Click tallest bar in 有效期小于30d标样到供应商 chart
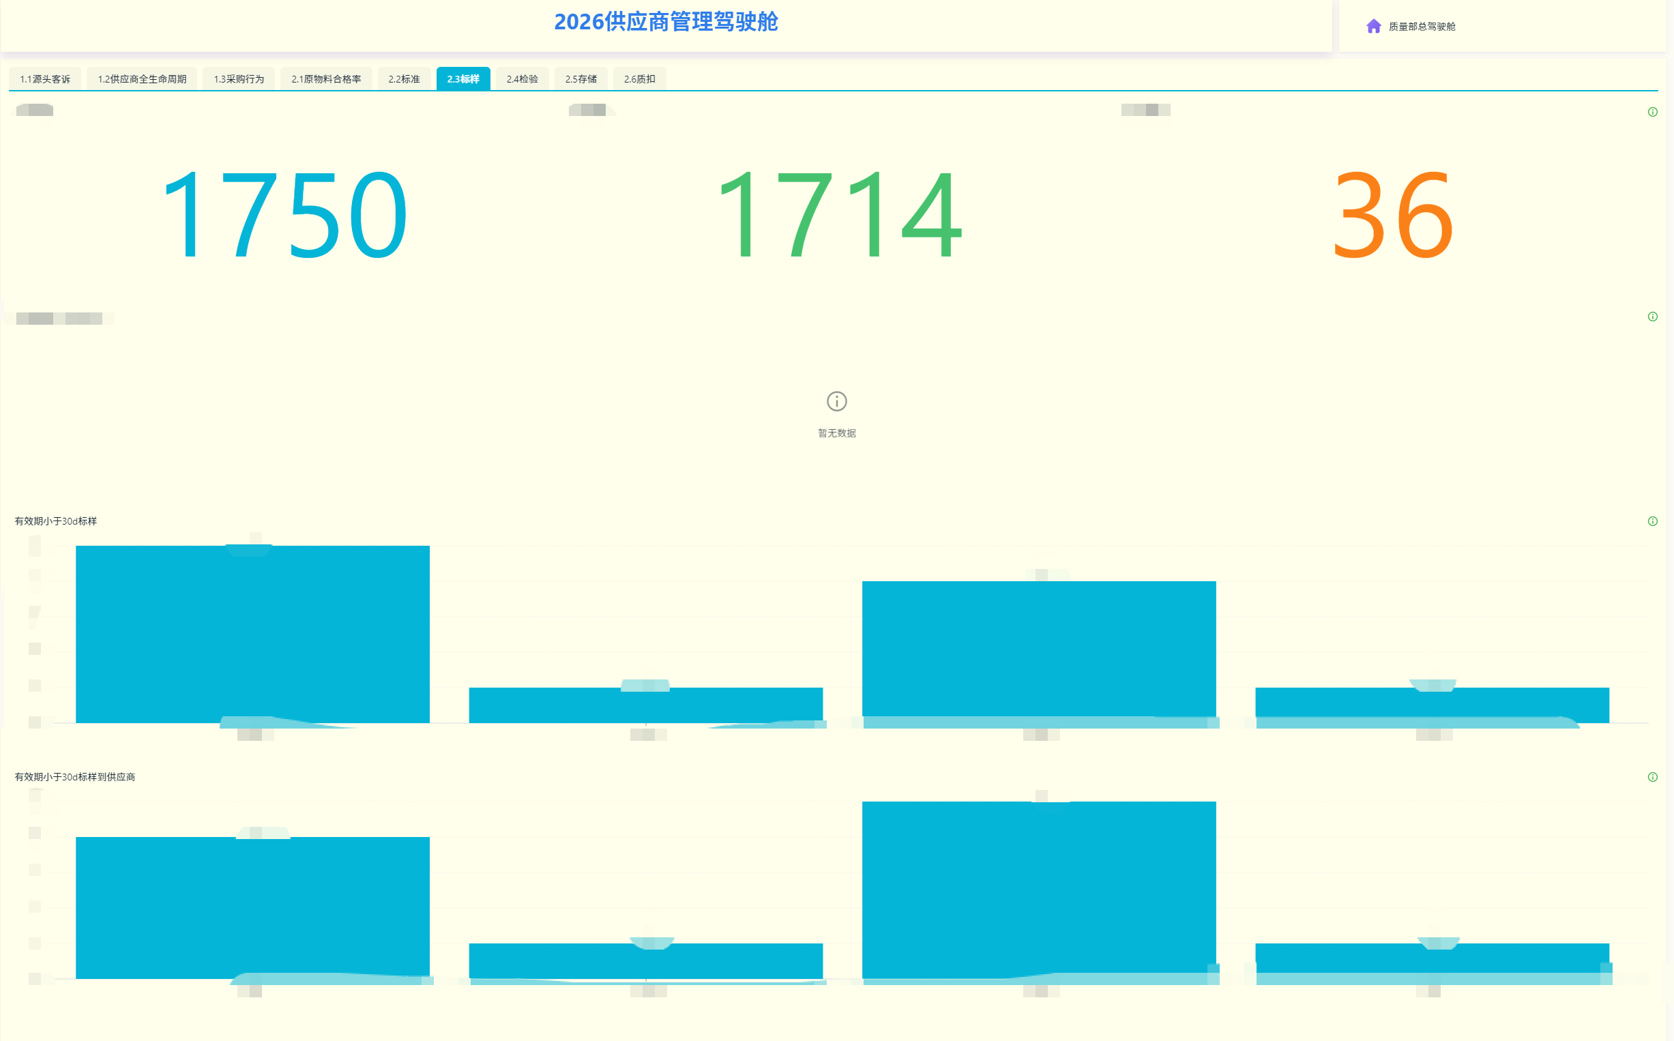This screenshot has width=1674, height=1041. 1039,890
